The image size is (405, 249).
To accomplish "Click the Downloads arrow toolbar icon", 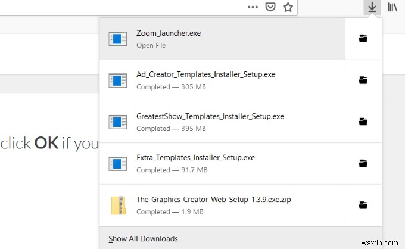I will [372, 8].
